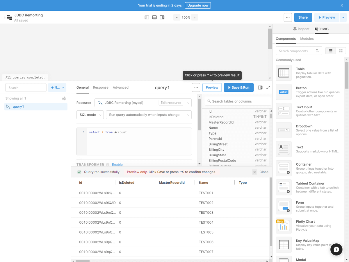The image size is (349, 262).
Task: Focus the query Search field
Action: pos(26,87)
